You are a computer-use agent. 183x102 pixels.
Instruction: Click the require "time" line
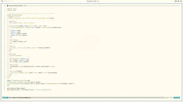[x=12, y=10]
